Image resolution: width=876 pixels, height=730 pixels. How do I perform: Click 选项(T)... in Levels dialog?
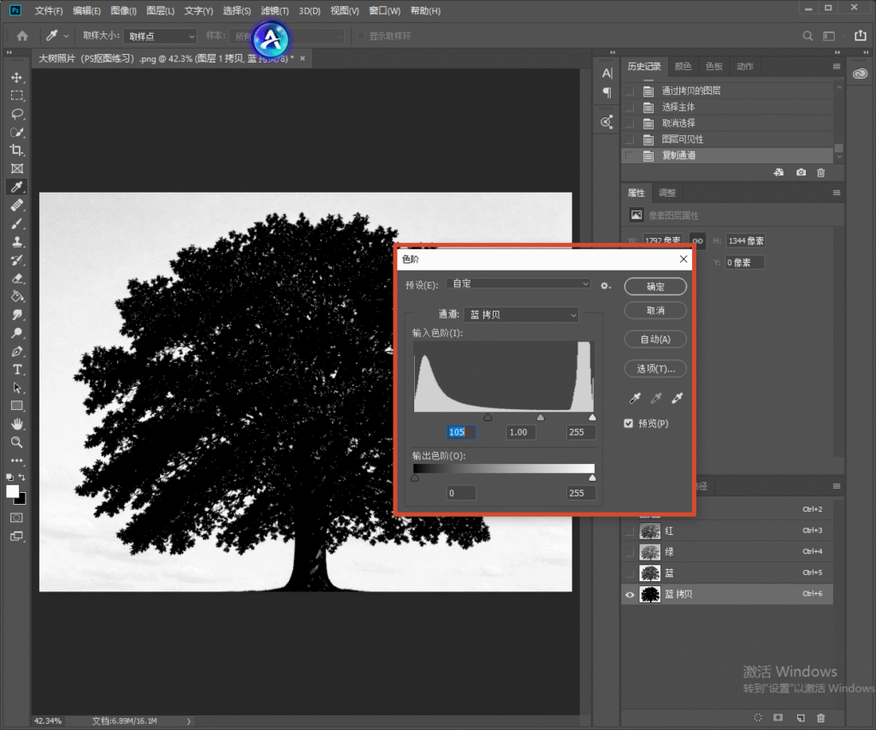(655, 369)
